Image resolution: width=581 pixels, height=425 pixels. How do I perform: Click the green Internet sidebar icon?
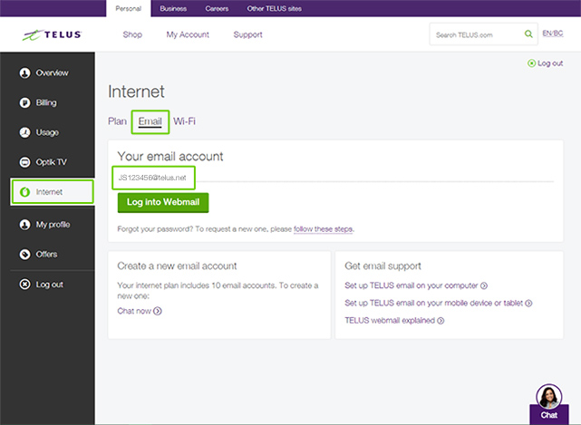click(x=24, y=192)
